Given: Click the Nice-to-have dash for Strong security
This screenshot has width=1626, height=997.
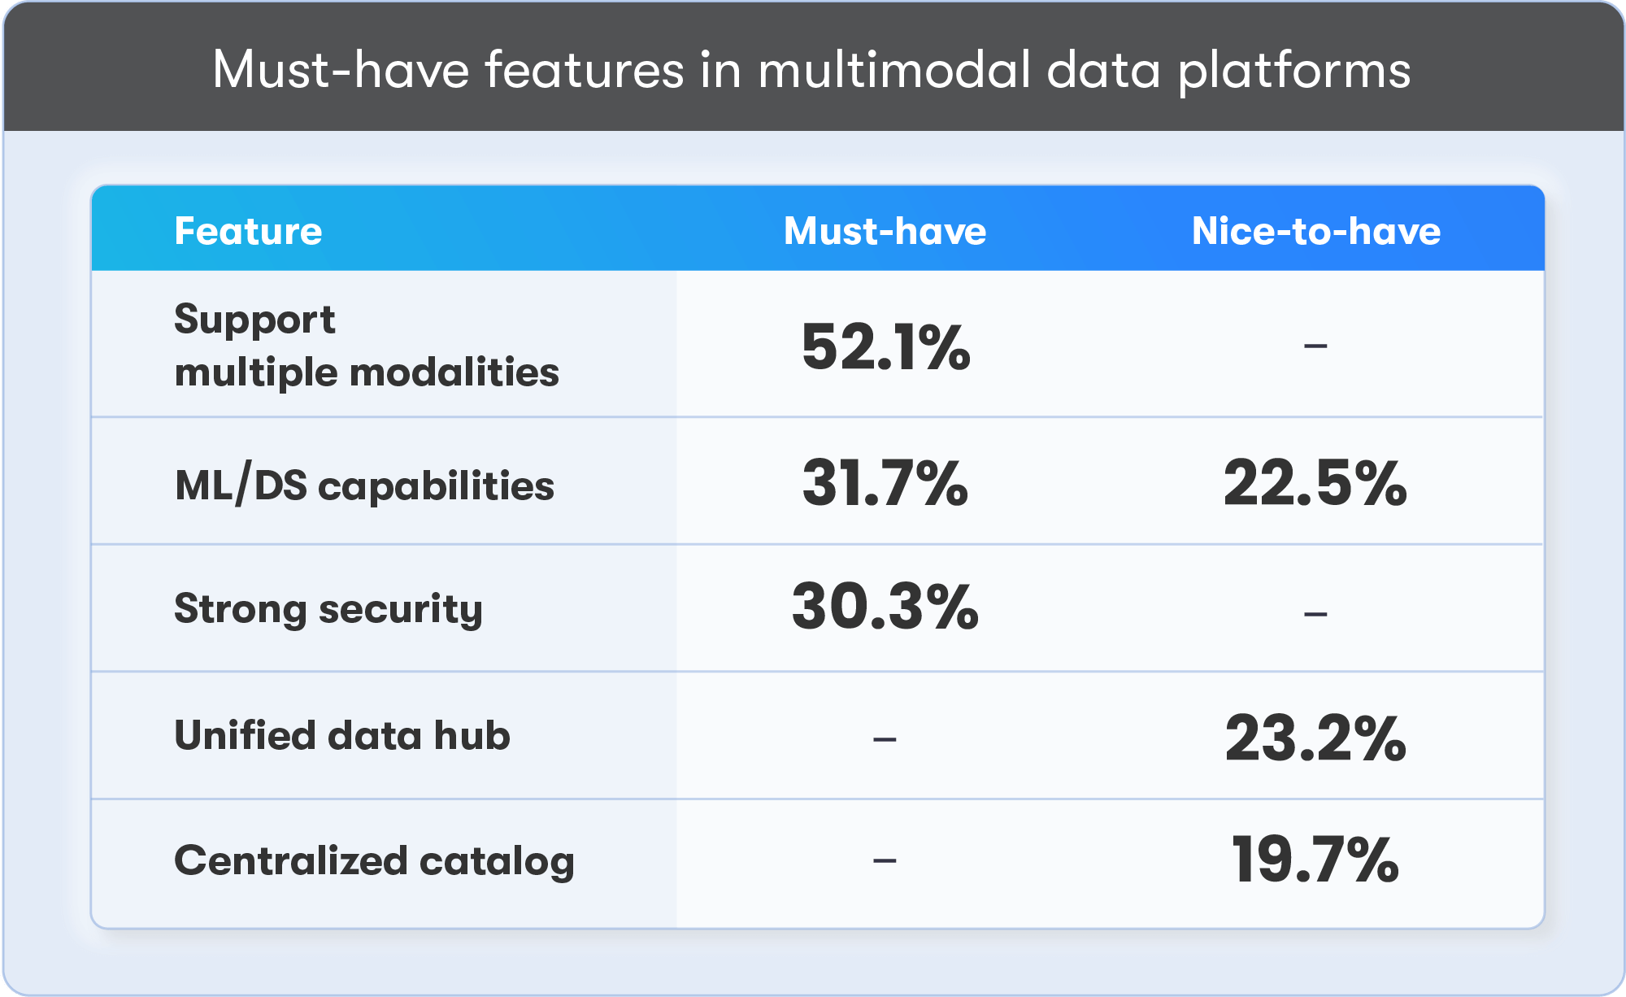Looking at the screenshot, I should click(1315, 613).
